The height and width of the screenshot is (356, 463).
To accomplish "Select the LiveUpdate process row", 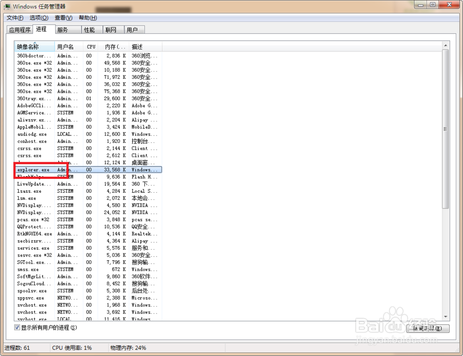I will click(x=88, y=184).
